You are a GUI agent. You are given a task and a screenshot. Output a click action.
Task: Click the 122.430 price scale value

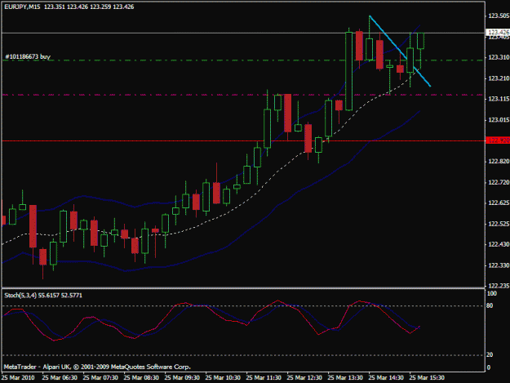(x=499, y=244)
